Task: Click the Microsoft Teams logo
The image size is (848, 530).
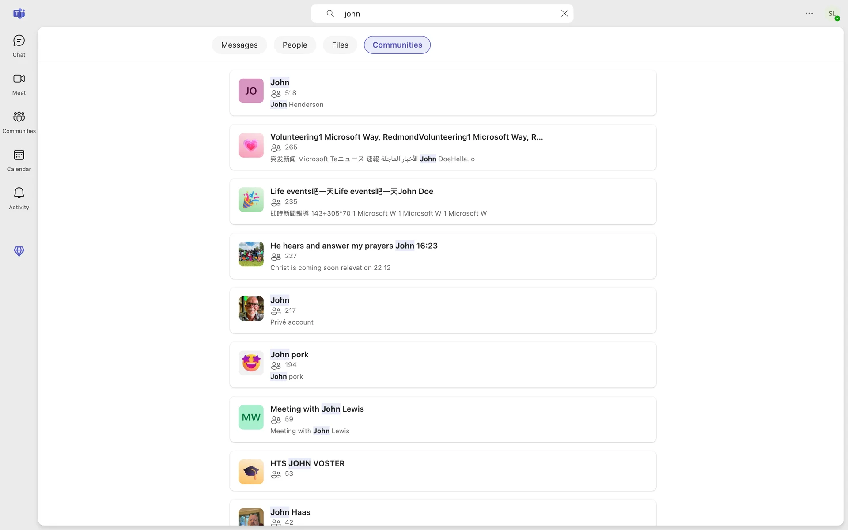Action: click(x=19, y=14)
